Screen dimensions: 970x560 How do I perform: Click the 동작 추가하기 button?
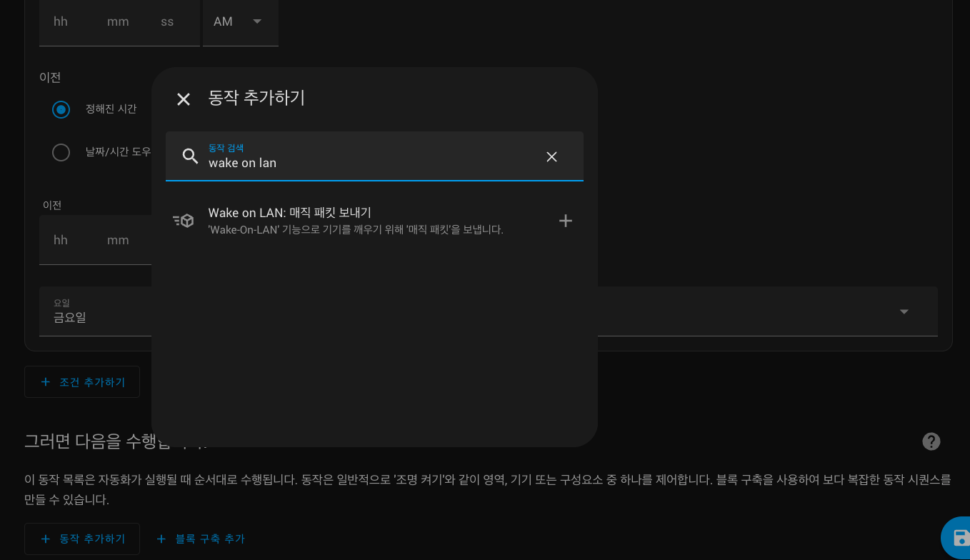[82, 539]
